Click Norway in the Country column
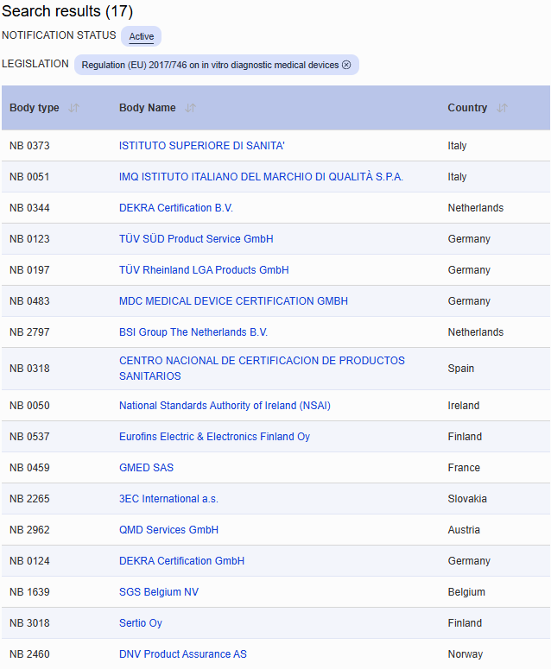551x669 pixels. click(465, 654)
